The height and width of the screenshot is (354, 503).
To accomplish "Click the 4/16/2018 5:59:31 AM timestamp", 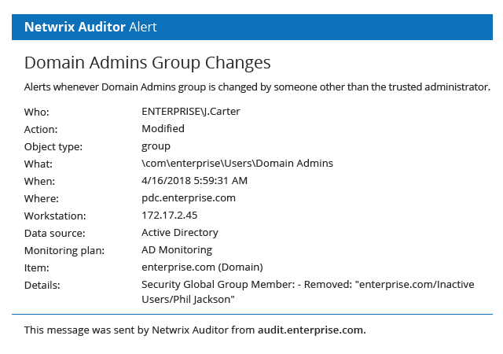I will [x=194, y=180].
